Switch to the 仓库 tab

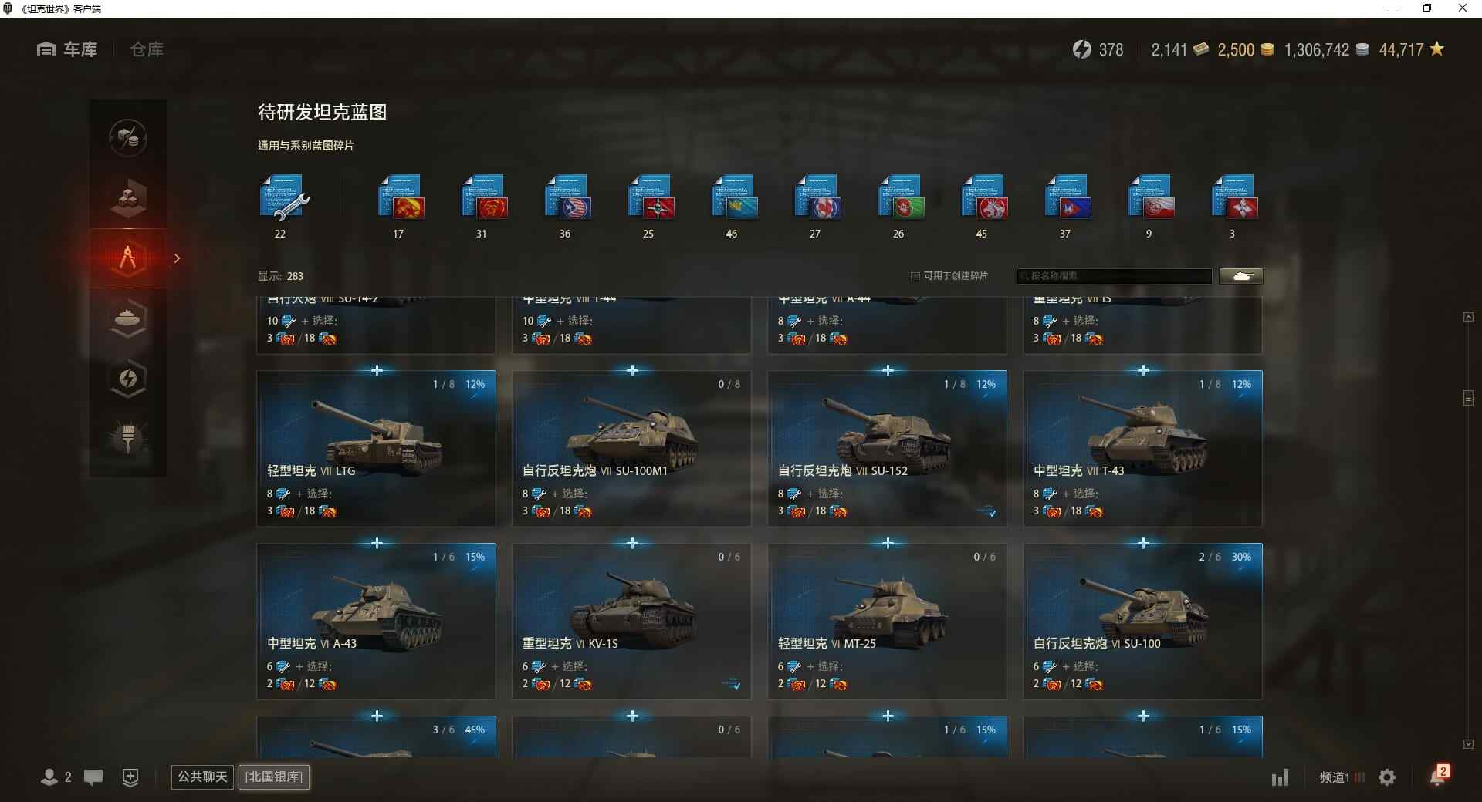(147, 49)
